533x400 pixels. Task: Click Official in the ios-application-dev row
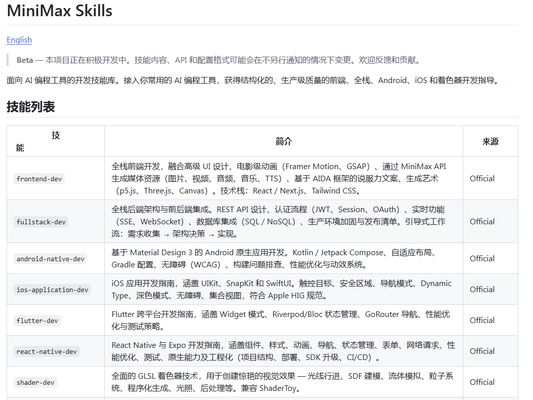(482, 289)
